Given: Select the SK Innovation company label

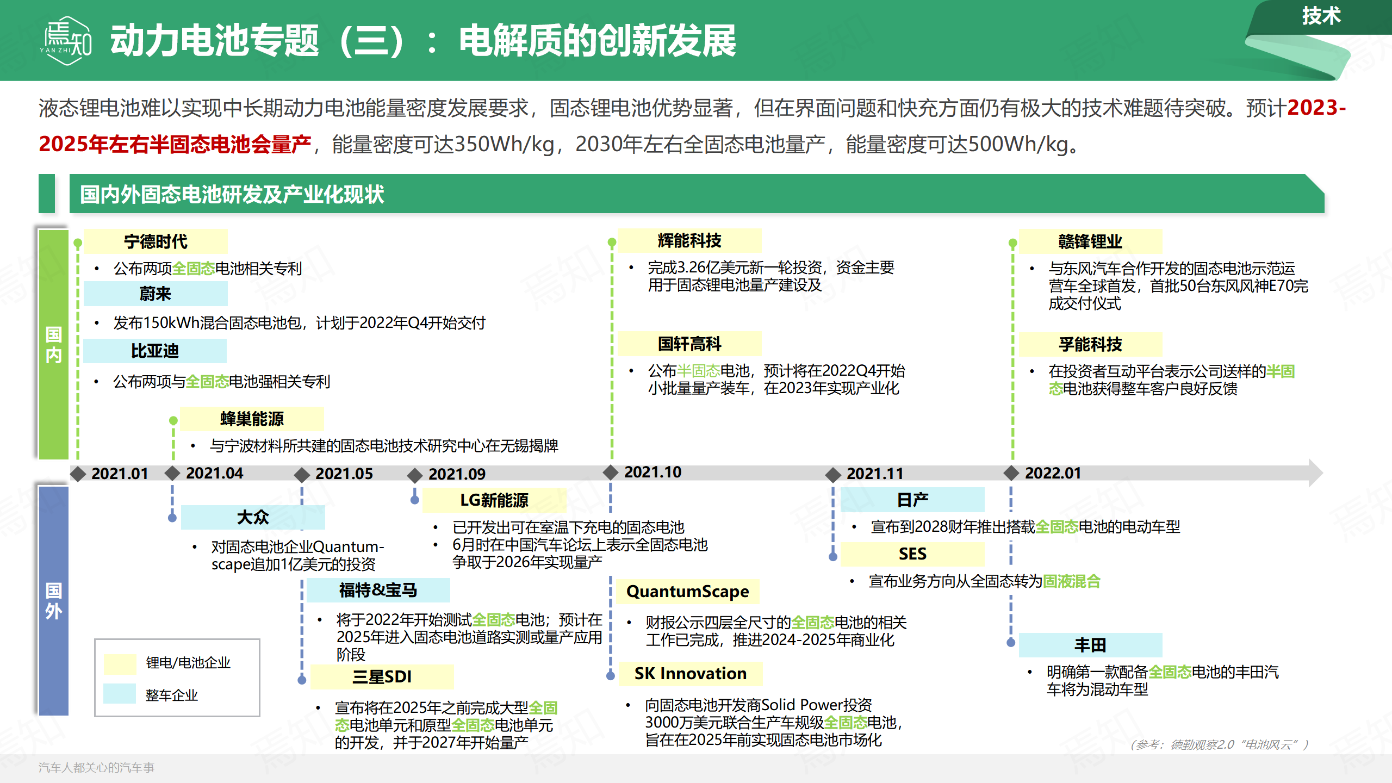Looking at the screenshot, I should pyautogui.click(x=691, y=674).
